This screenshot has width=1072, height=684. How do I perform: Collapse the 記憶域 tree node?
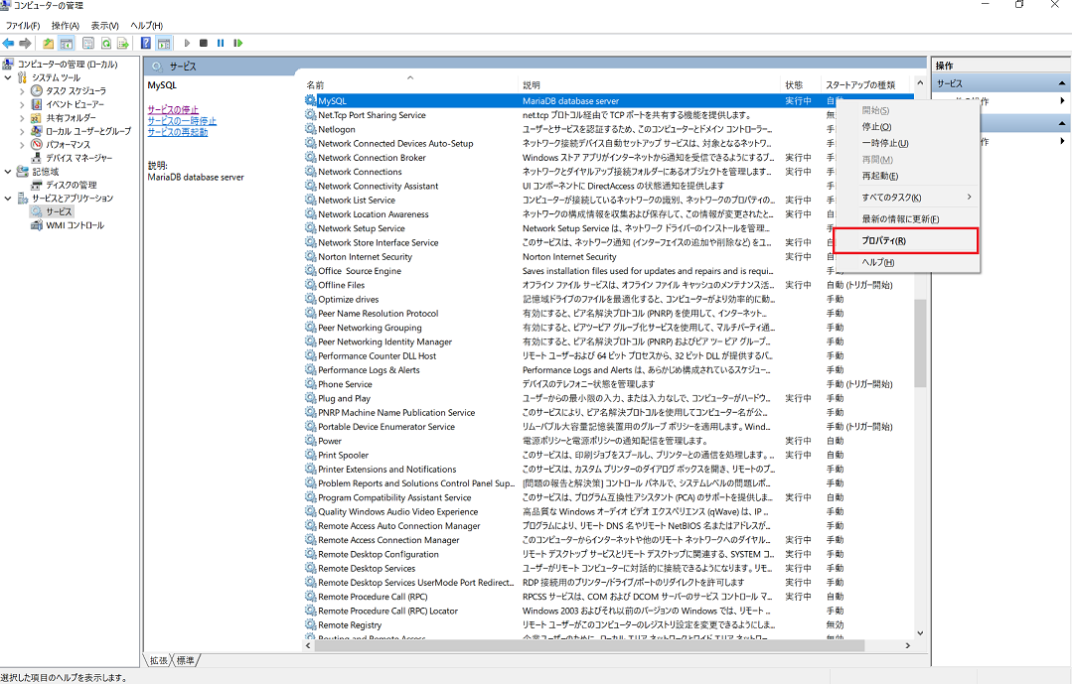8,172
